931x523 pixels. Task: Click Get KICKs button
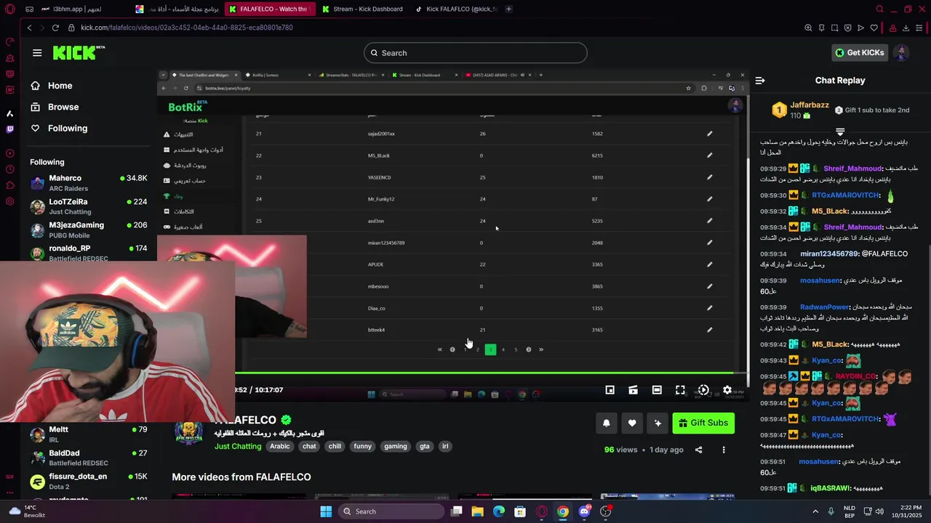(859, 53)
